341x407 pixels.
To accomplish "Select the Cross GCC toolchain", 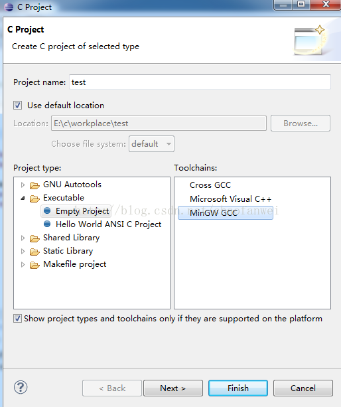I will 210,185.
